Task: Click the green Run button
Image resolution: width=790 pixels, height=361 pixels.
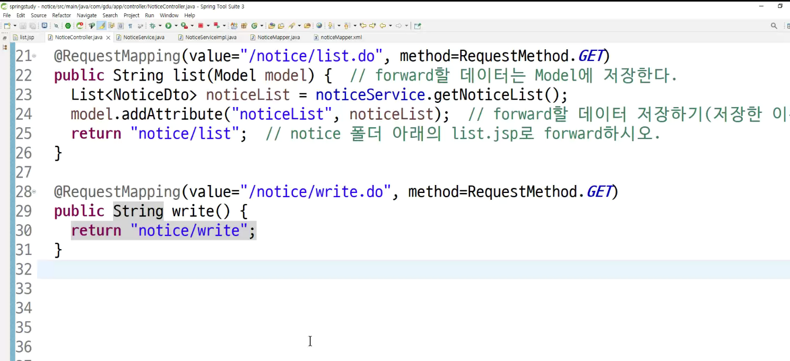Action: tap(168, 25)
